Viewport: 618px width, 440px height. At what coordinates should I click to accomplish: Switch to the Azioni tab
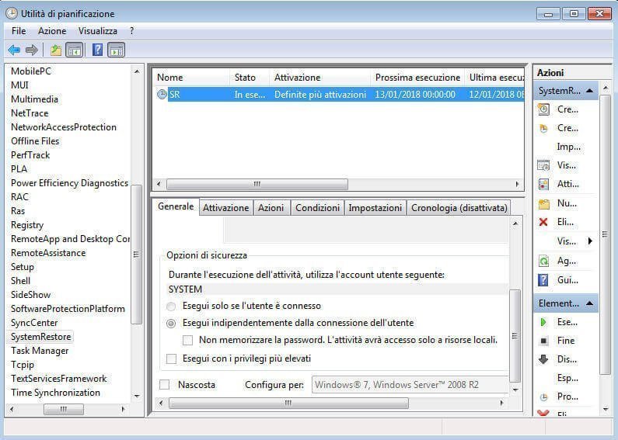(x=271, y=207)
